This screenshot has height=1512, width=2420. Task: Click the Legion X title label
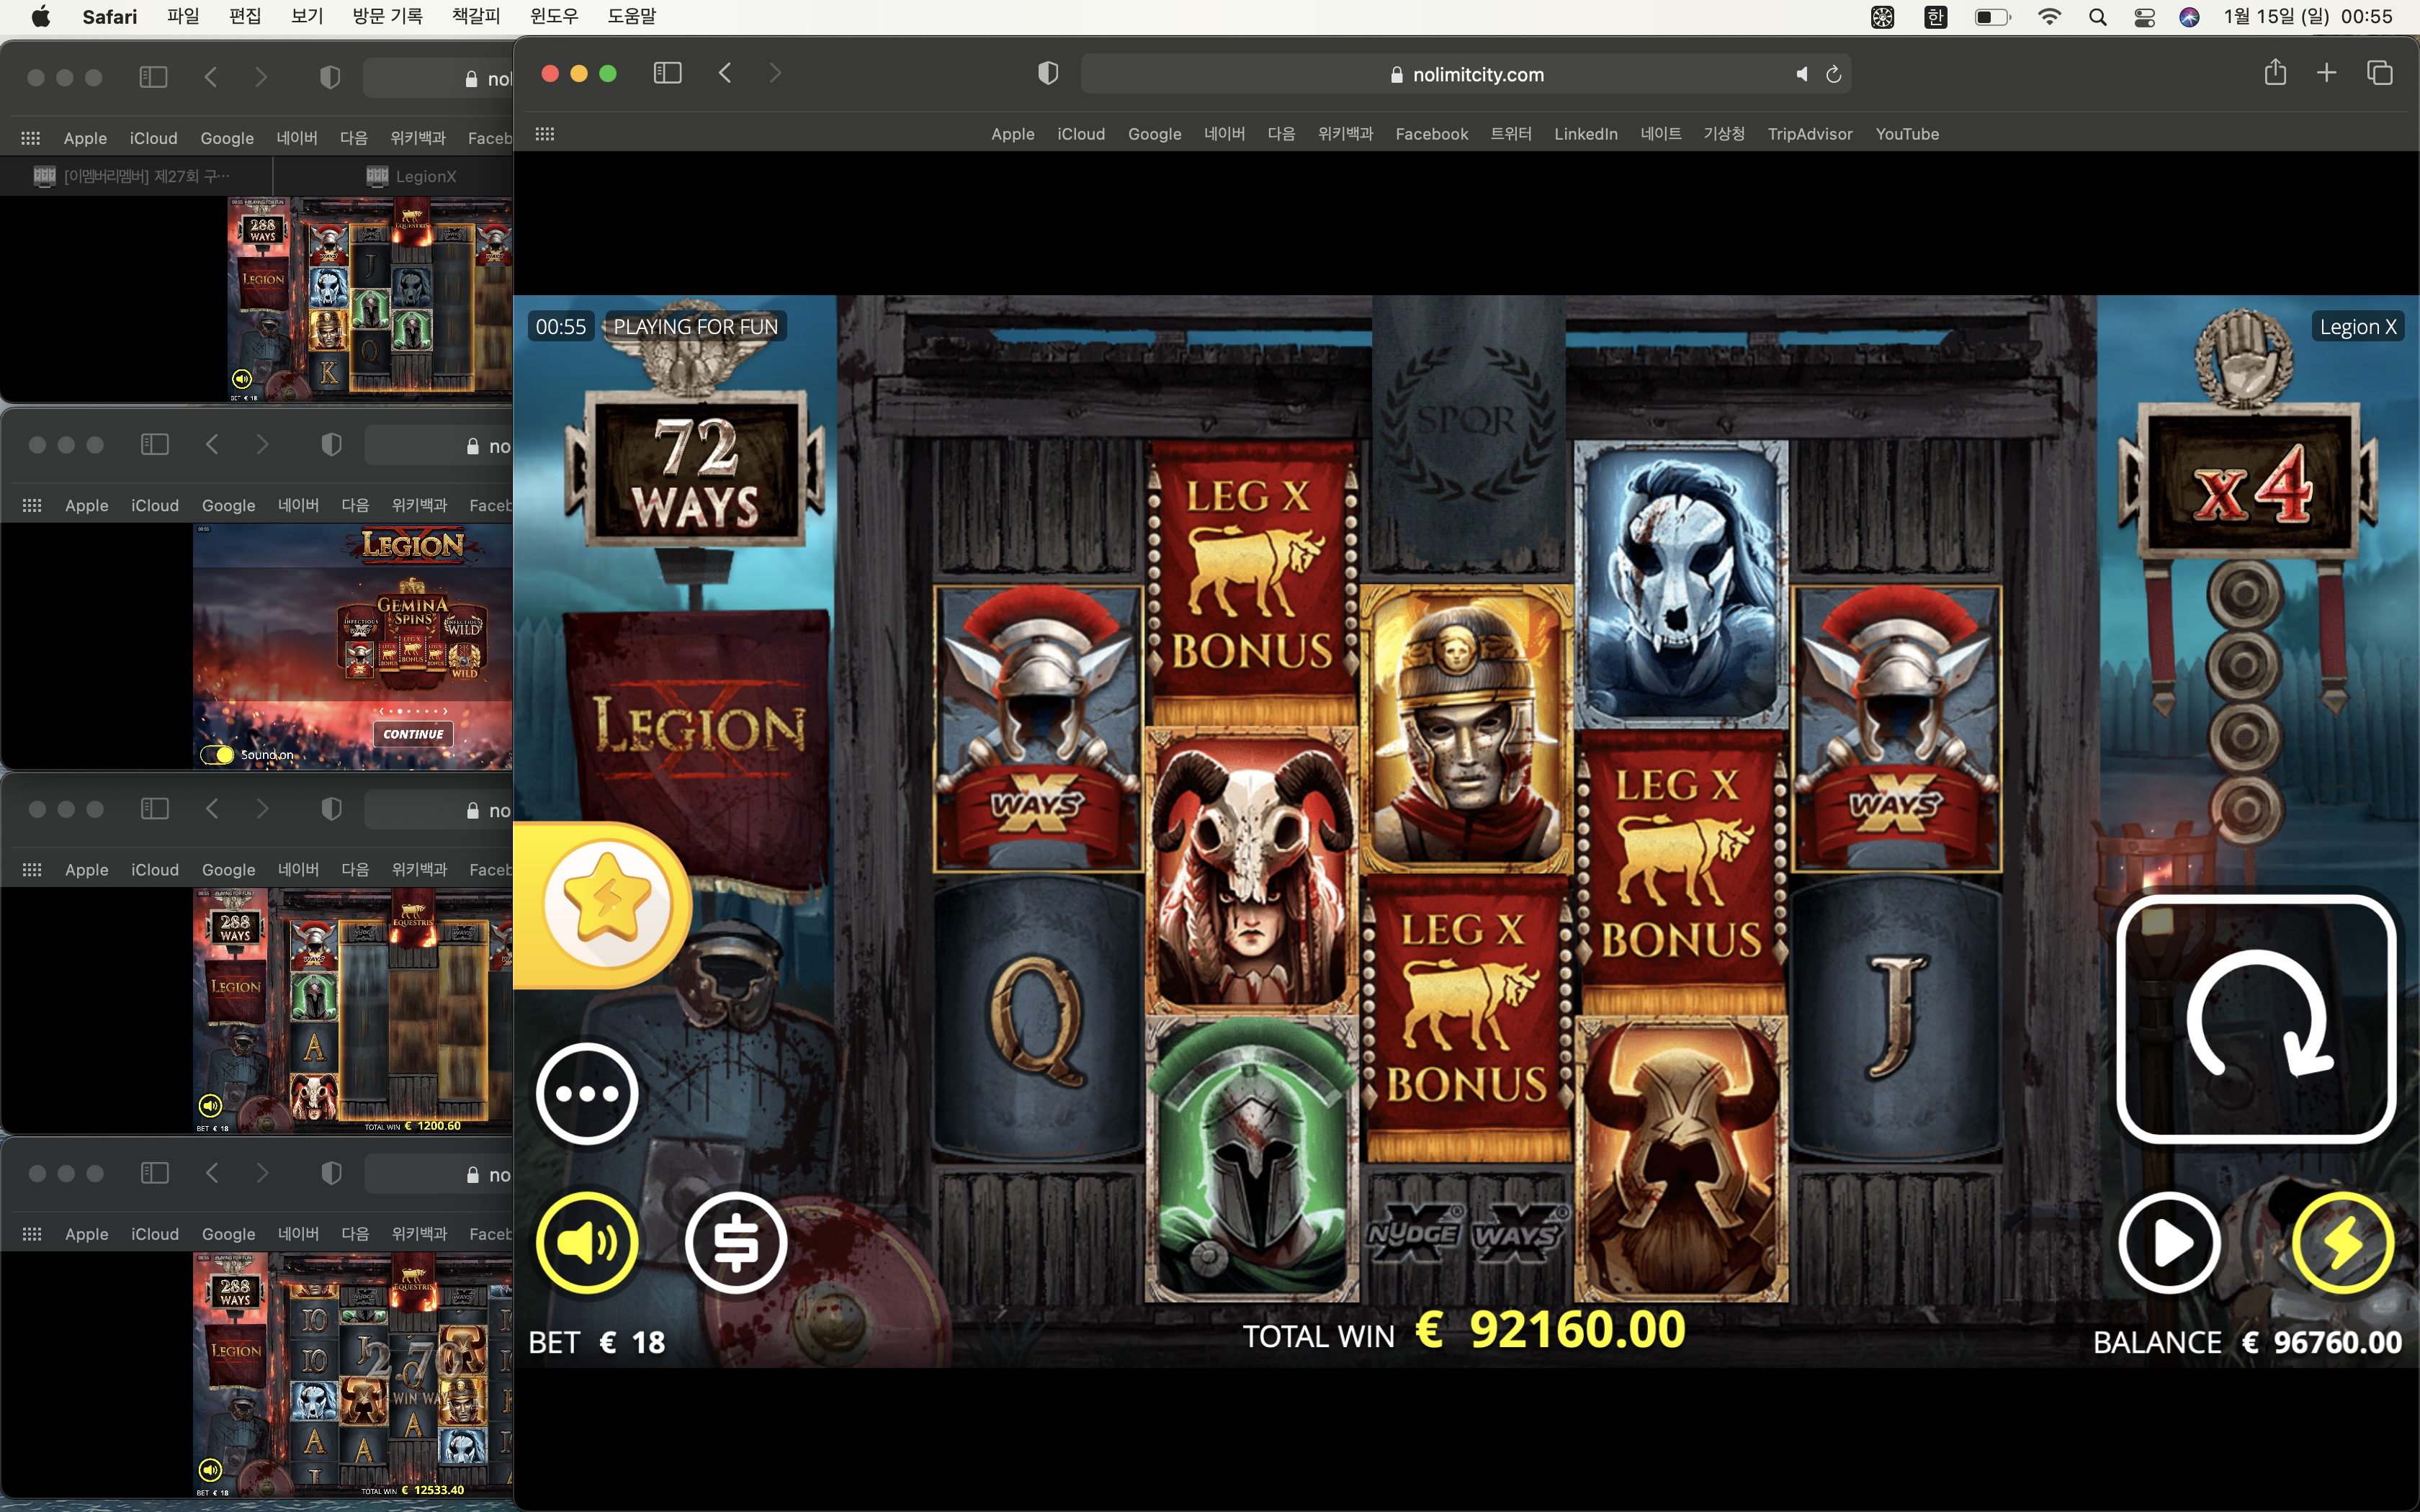click(x=2358, y=327)
